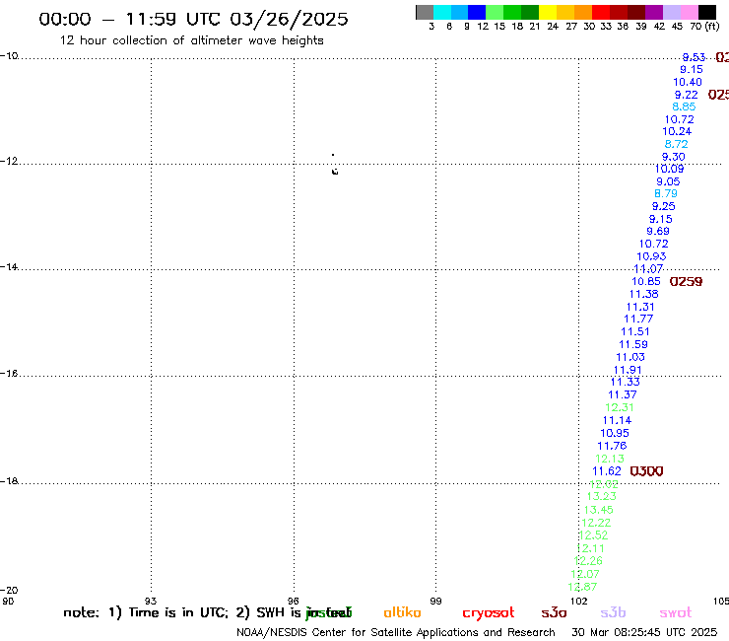The width and height of the screenshot is (729, 641).
Task: Click the title date 03/26/2025
Action: click(289, 19)
